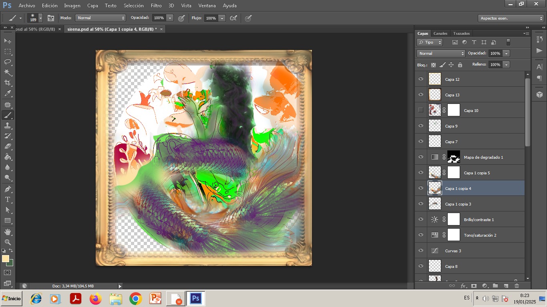
Task: Click the Mapa de degradado mask thumbnail
Action: pyautogui.click(x=454, y=157)
